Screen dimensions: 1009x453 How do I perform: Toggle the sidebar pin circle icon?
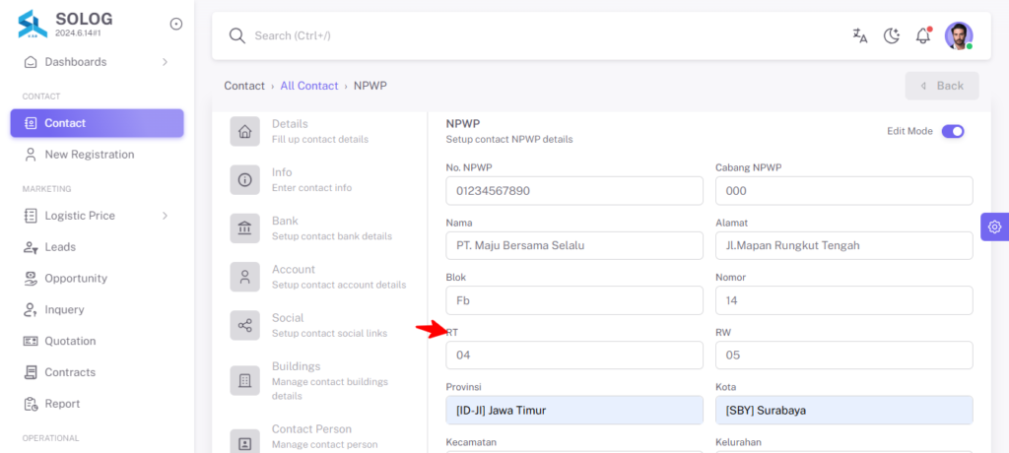176,24
